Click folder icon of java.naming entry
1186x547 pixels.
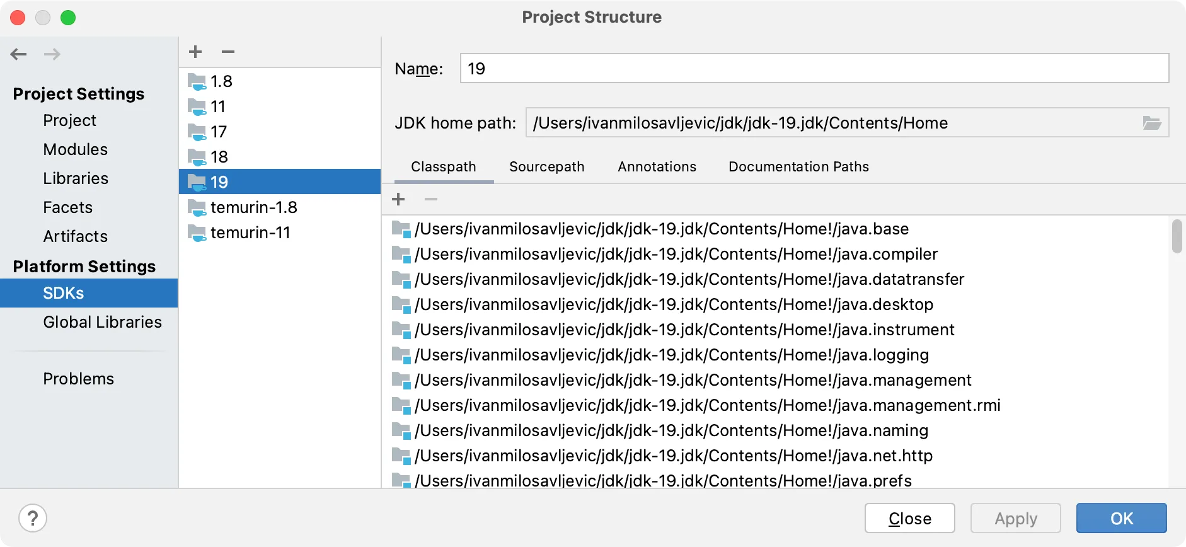coord(401,430)
